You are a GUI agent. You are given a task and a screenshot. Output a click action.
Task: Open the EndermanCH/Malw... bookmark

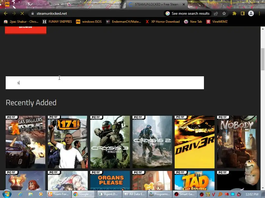(x=123, y=22)
